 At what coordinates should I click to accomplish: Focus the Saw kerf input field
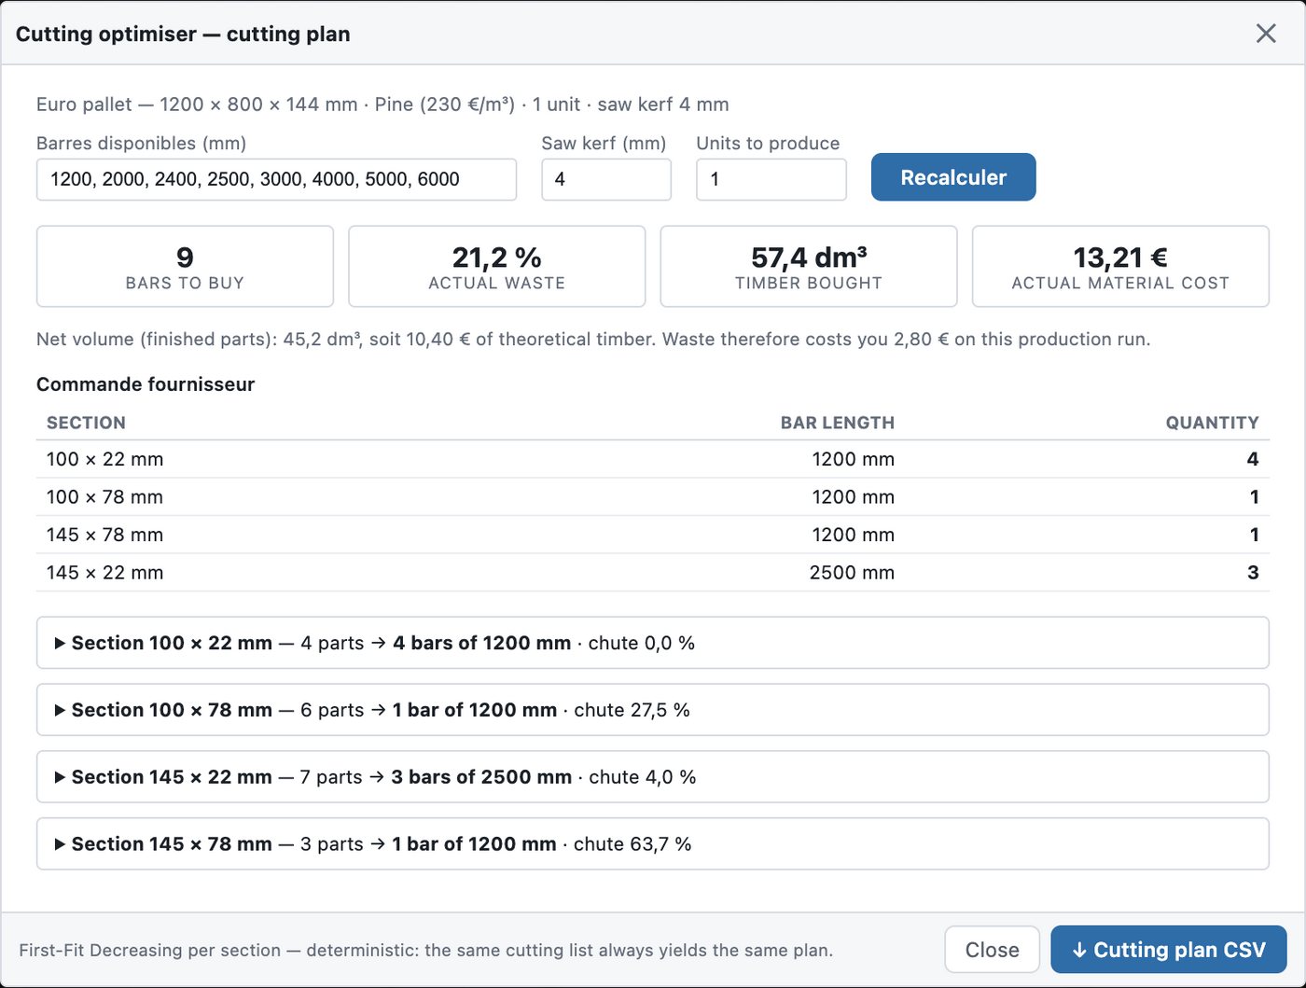(606, 179)
